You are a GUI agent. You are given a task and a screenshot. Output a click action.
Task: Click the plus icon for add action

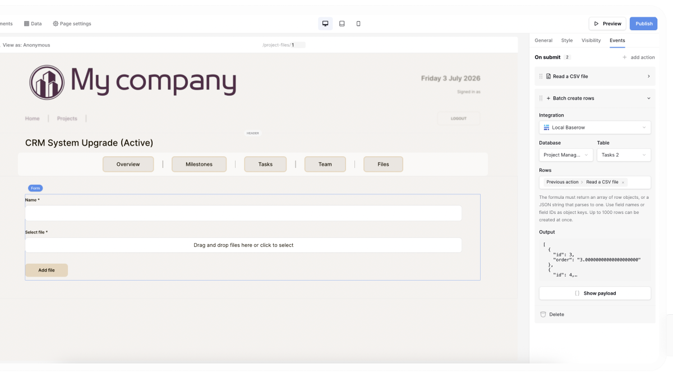tap(625, 57)
